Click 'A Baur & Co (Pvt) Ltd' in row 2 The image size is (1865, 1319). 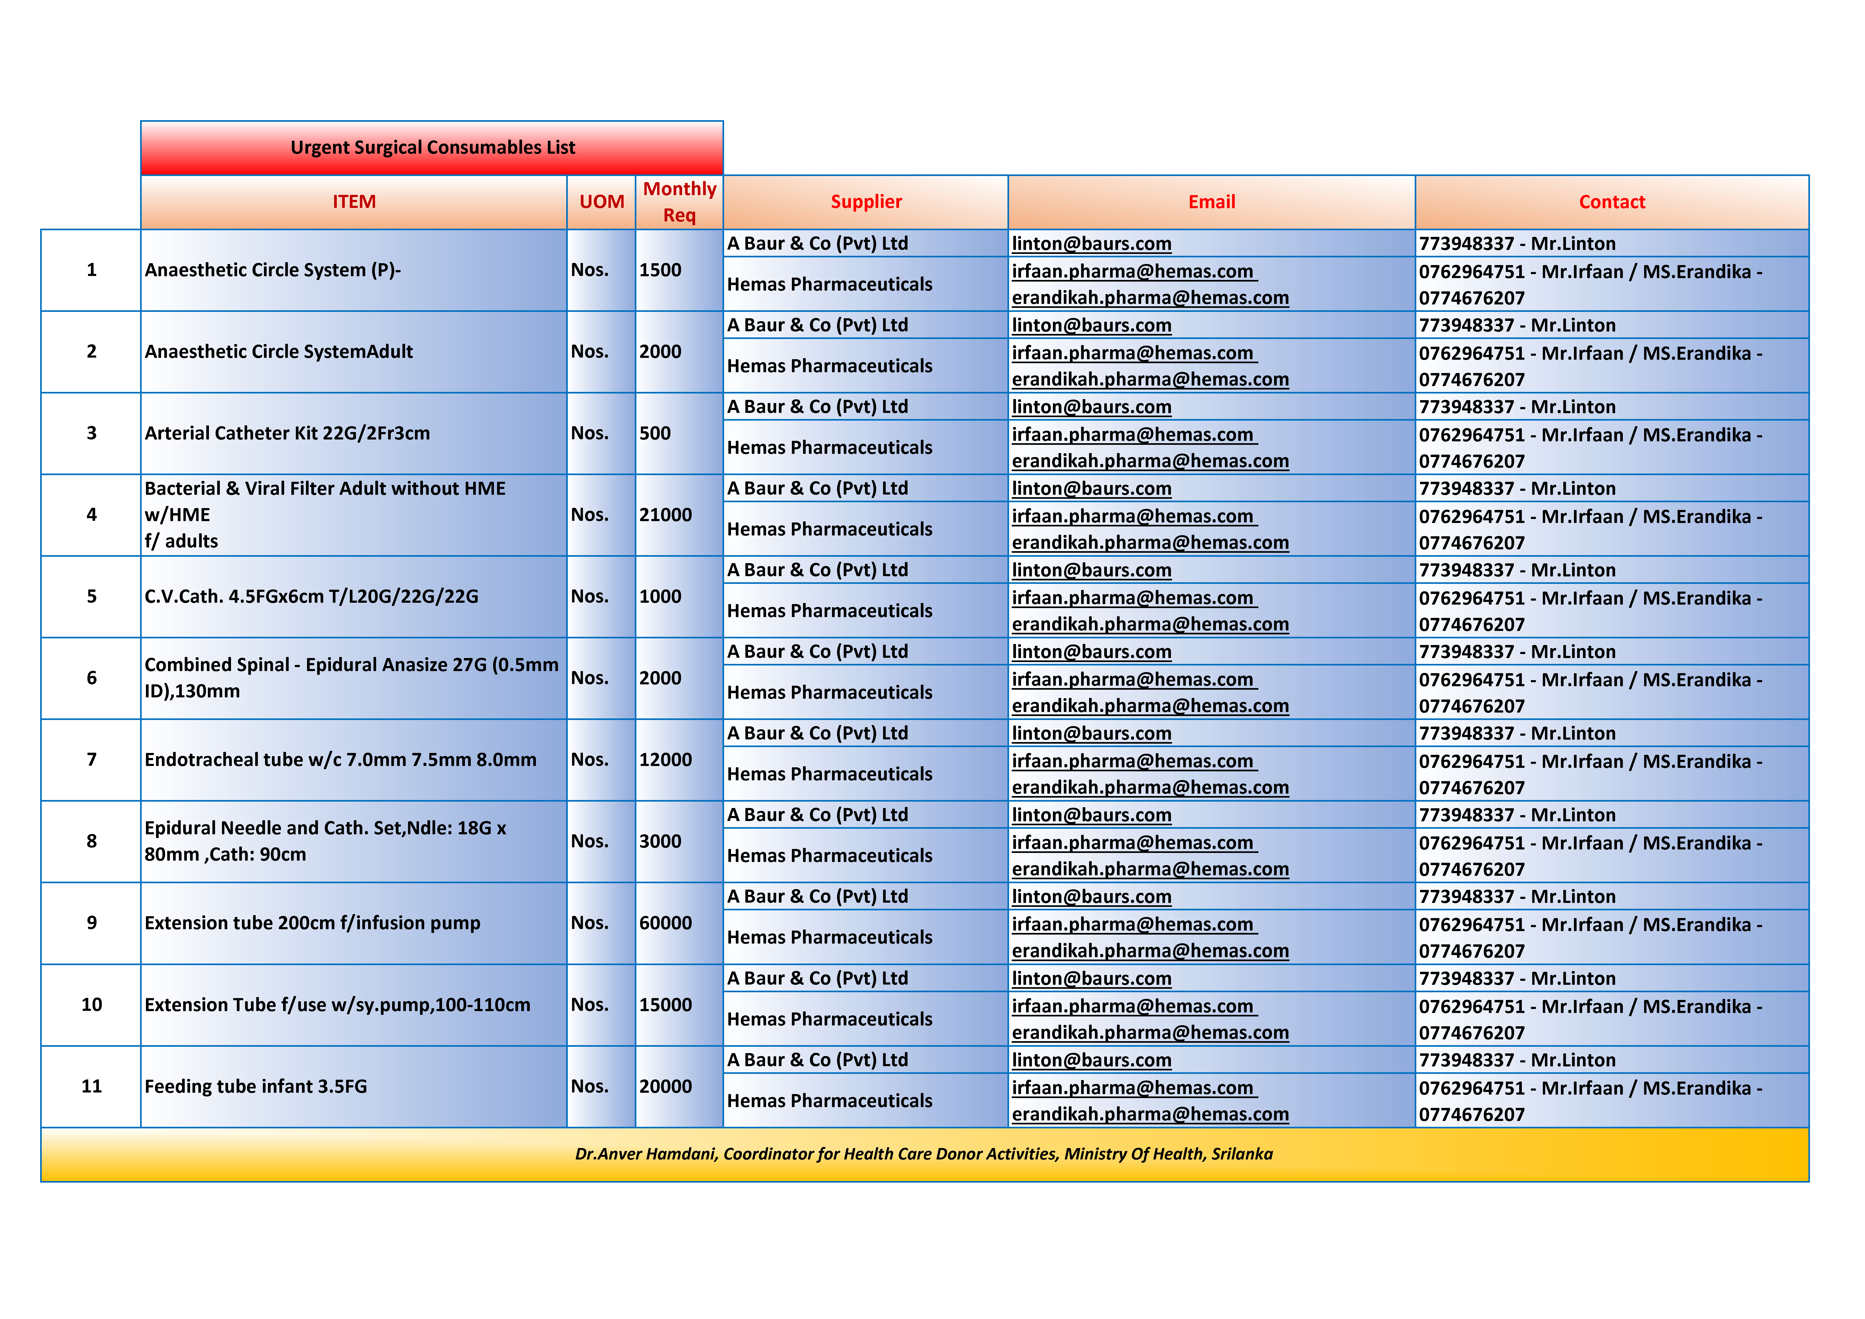pos(866,325)
